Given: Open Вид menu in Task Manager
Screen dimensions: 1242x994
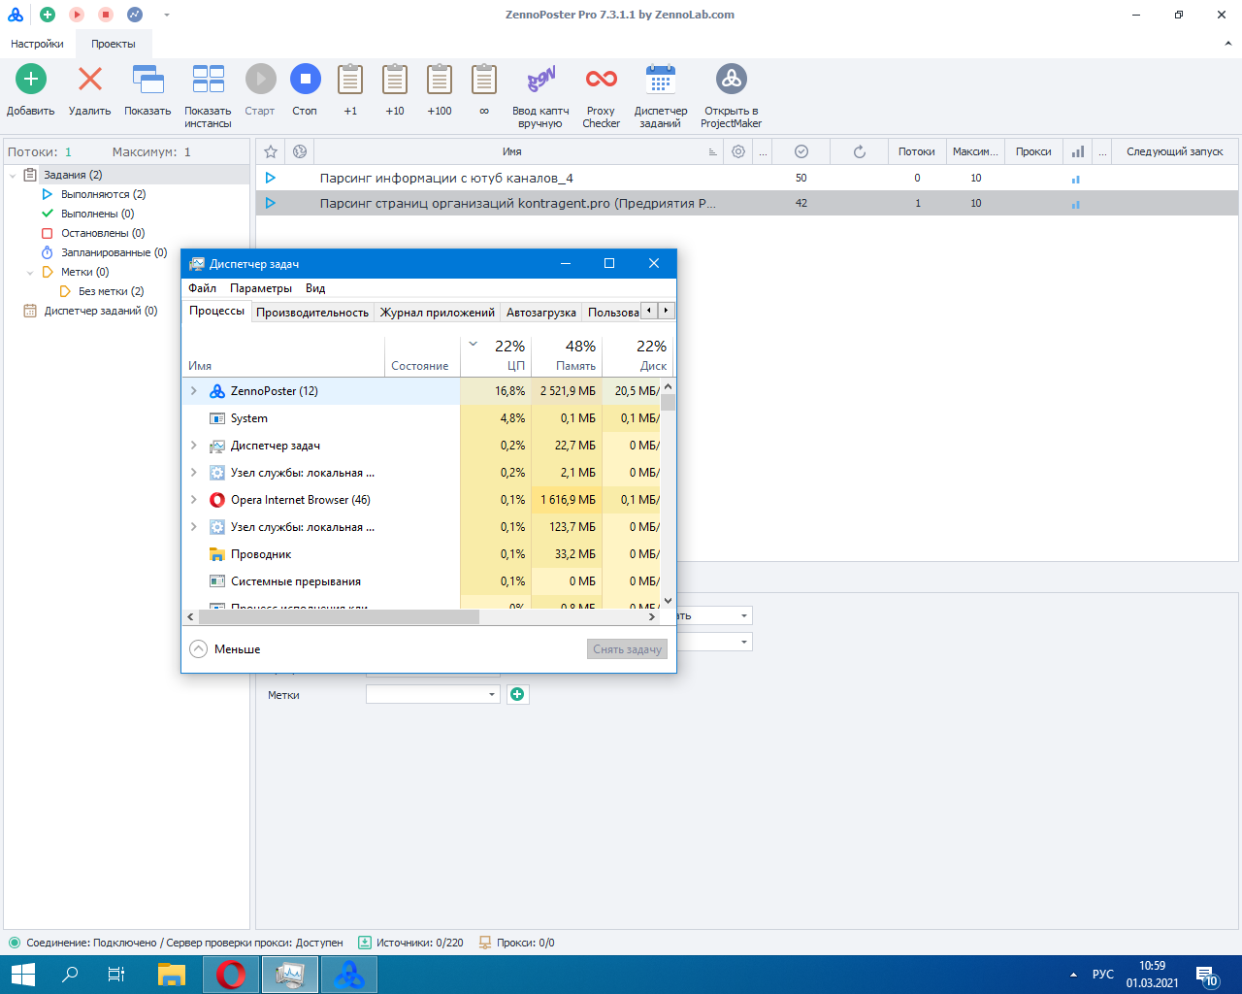Looking at the screenshot, I should 315,288.
